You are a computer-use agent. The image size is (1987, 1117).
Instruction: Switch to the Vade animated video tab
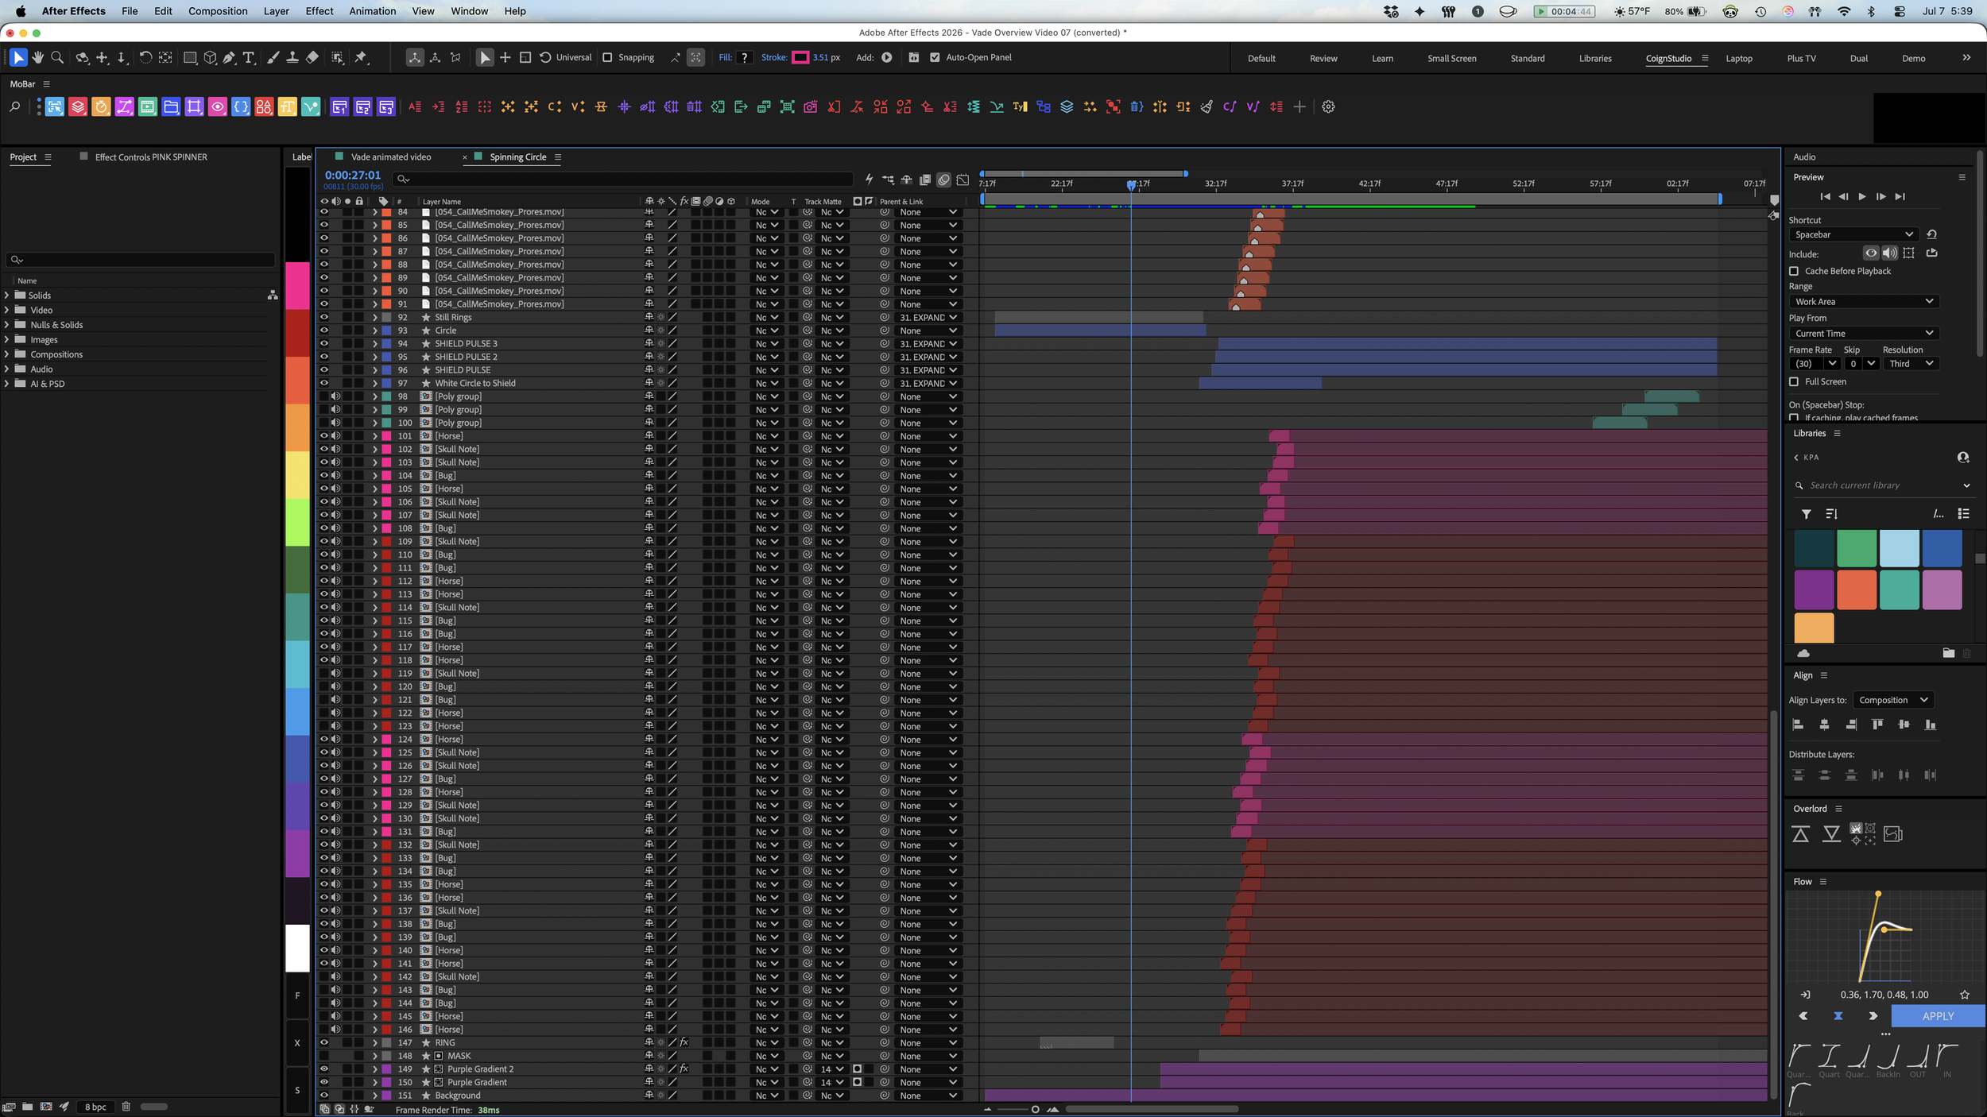tap(391, 157)
